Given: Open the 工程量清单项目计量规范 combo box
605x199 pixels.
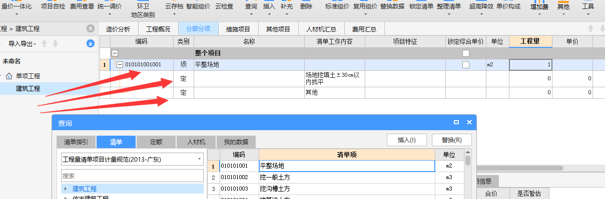Looking at the screenshot, I should point(133,160).
